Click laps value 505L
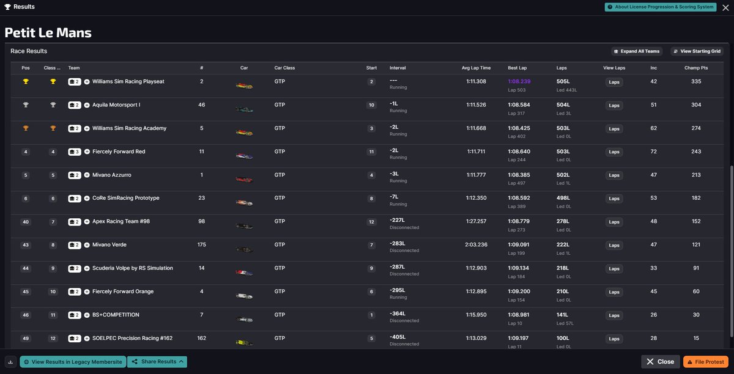This screenshot has height=374, width=734. coord(563,82)
